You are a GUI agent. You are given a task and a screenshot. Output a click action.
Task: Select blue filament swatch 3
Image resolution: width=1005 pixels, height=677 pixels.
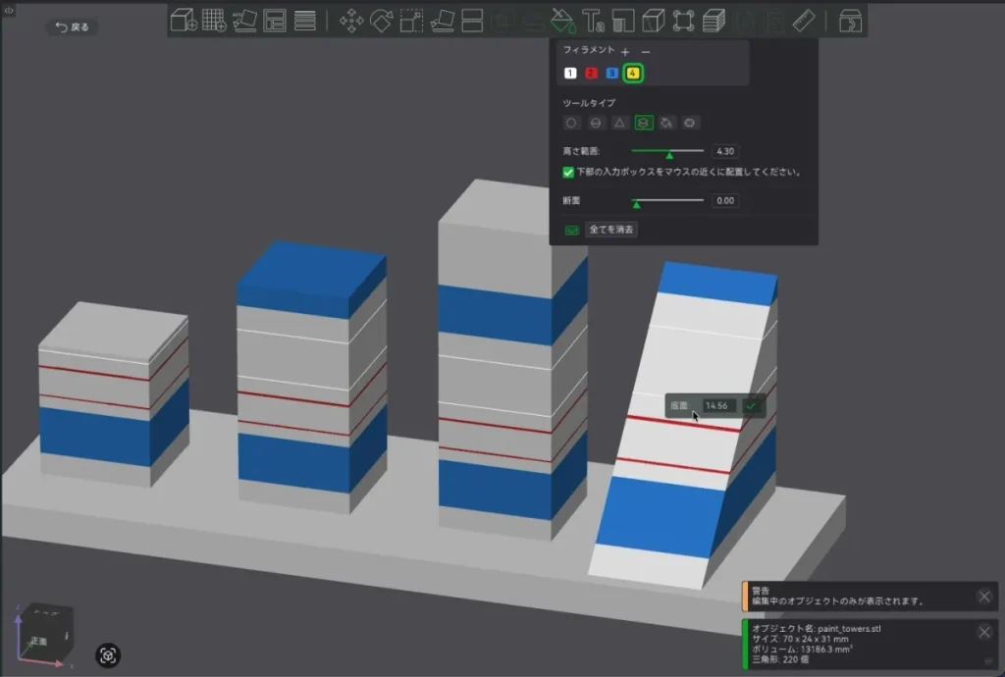pyautogui.click(x=611, y=73)
